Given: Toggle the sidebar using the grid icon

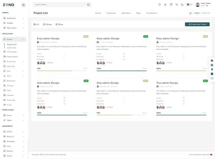Looking at the screenshot, I should tap(23, 5).
